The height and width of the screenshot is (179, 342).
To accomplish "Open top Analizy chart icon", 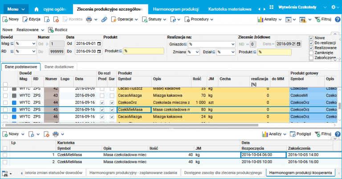I will point(260,20).
